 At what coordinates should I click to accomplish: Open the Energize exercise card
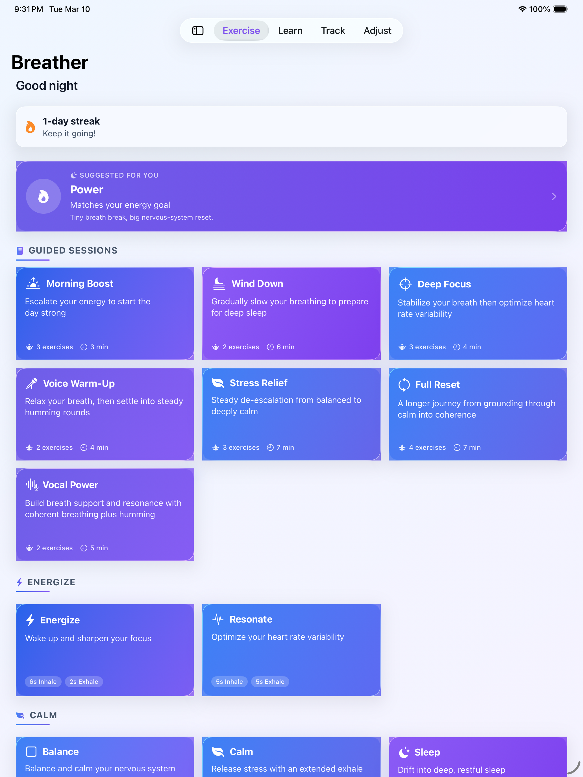pos(105,650)
